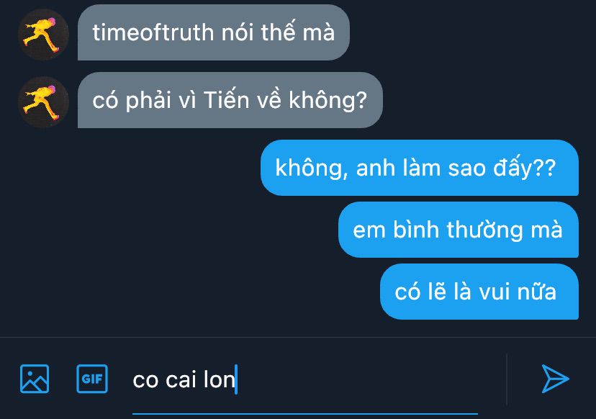The width and height of the screenshot is (596, 419).
Task: Click the word 'timeoftruth' in first message
Action: point(153,32)
